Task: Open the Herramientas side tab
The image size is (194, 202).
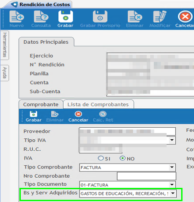Action: pyautogui.click(x=5, y=45)
